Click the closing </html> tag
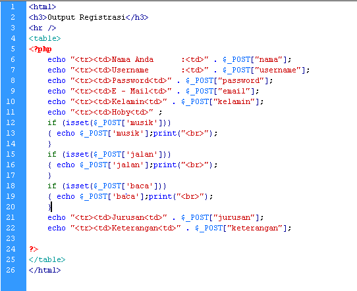 (45, 270)
